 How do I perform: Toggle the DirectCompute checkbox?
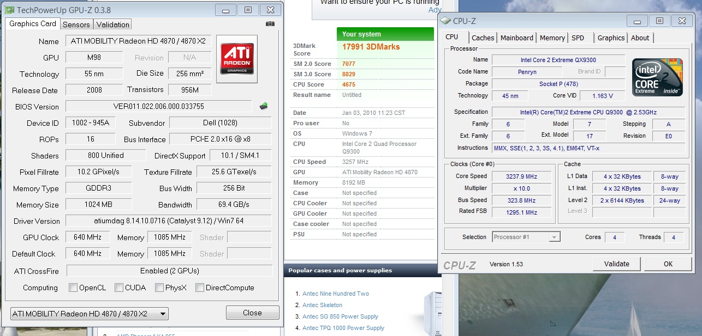click(x=200, y=288)
